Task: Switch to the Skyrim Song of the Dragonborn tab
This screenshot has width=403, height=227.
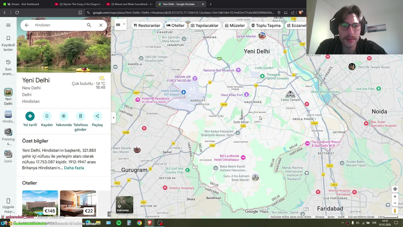Action: (77, 4)
